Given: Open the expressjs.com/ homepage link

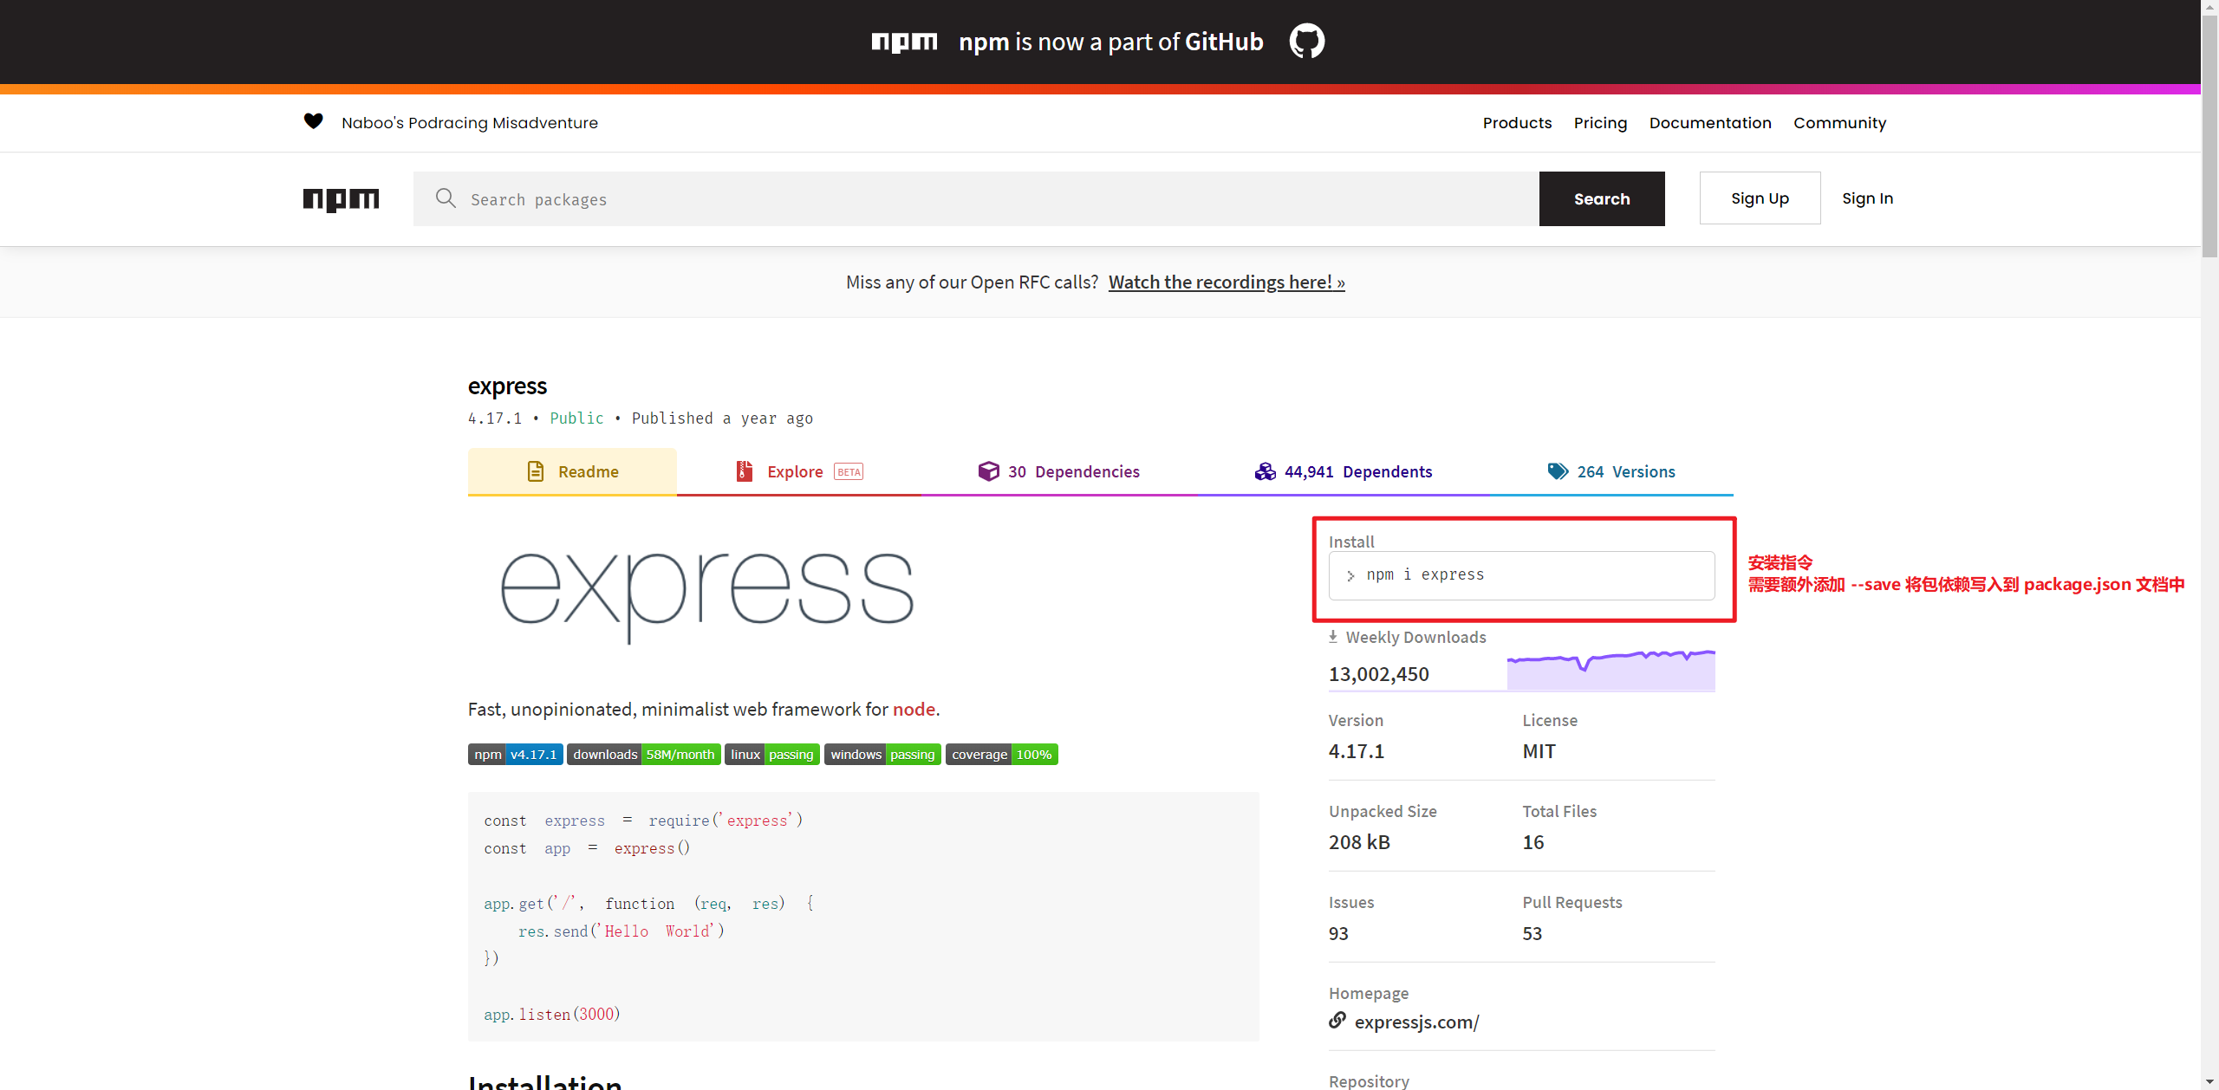Looking at the screenshot, I should [x=1416, y=1022].
